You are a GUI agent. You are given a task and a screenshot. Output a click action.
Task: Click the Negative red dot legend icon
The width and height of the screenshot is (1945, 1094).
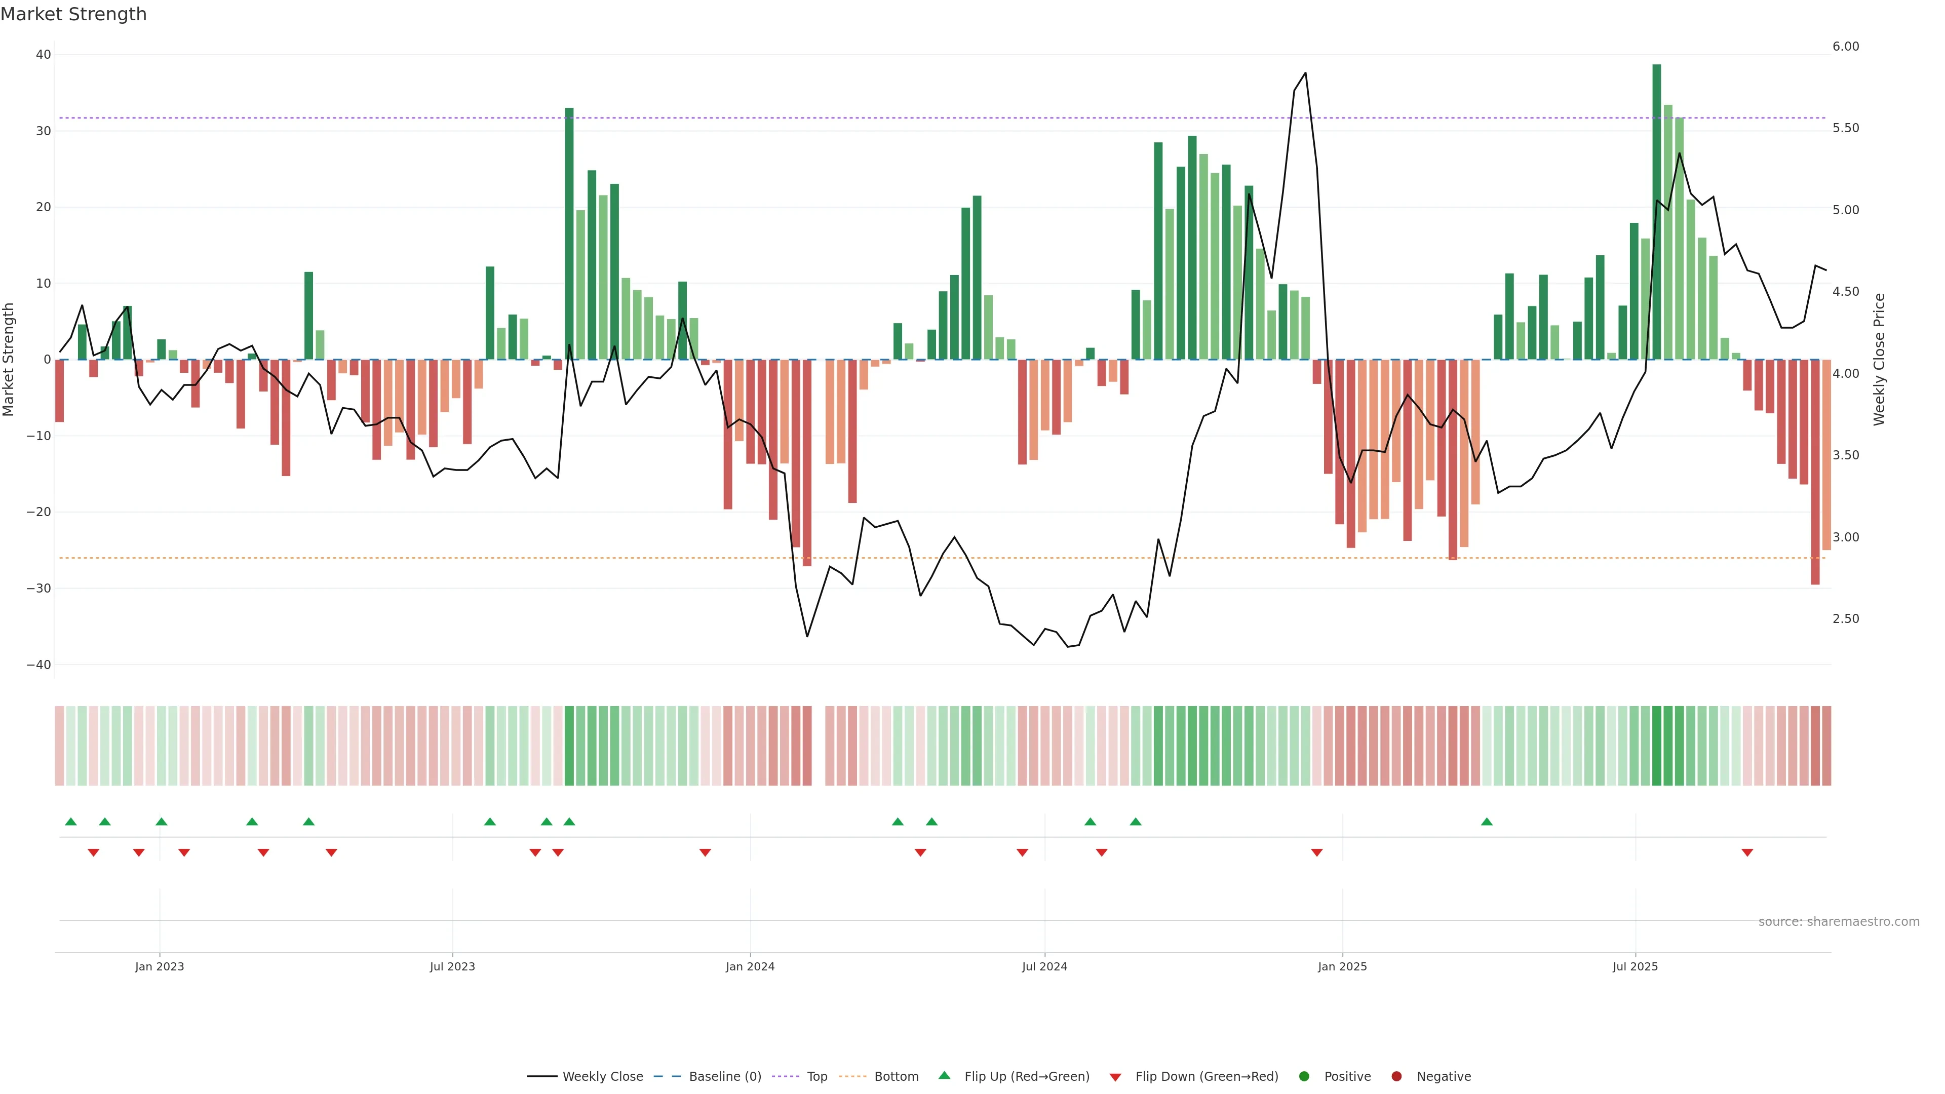pos(1396,1077)
